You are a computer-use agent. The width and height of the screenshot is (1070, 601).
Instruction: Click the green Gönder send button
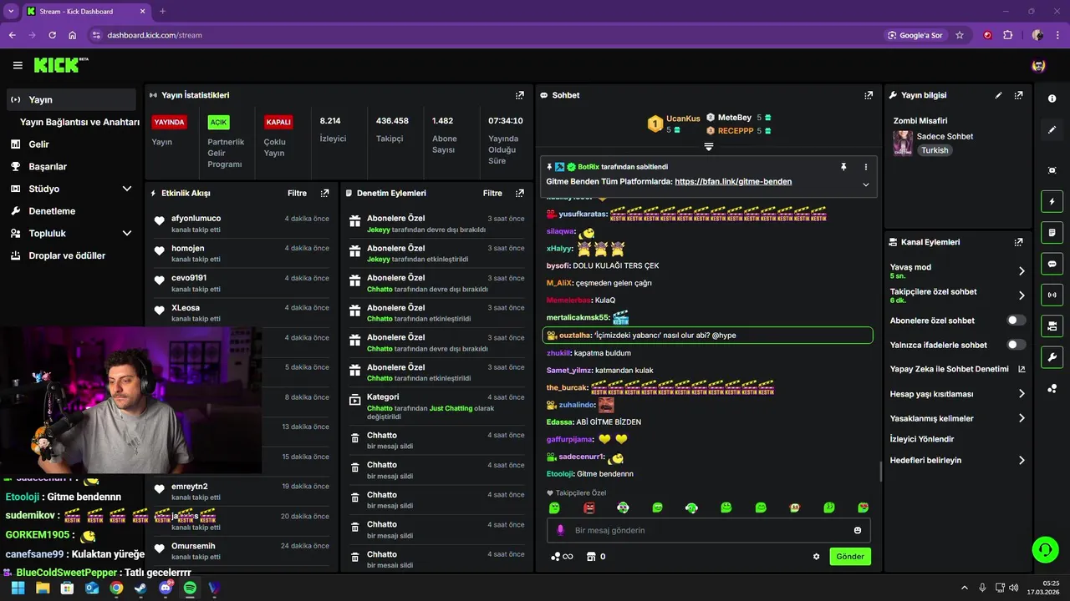click(850, 557)
